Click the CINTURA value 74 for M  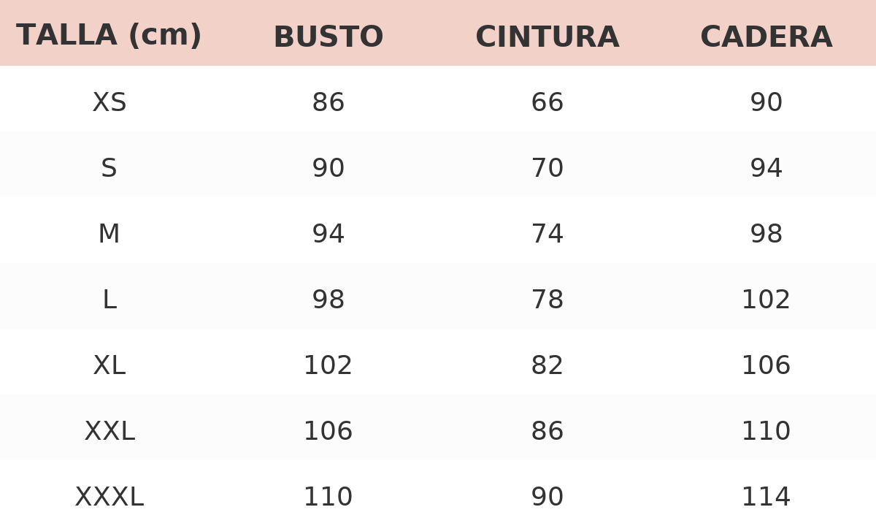(x=547, y=235)
